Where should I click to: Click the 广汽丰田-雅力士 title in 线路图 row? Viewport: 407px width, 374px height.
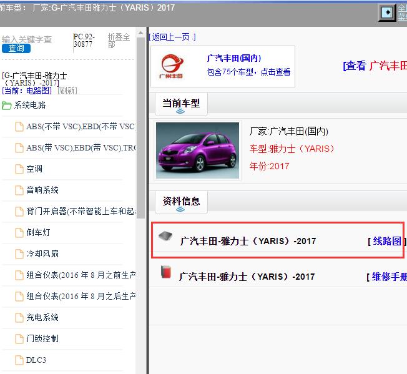click(x=248, y=241)
